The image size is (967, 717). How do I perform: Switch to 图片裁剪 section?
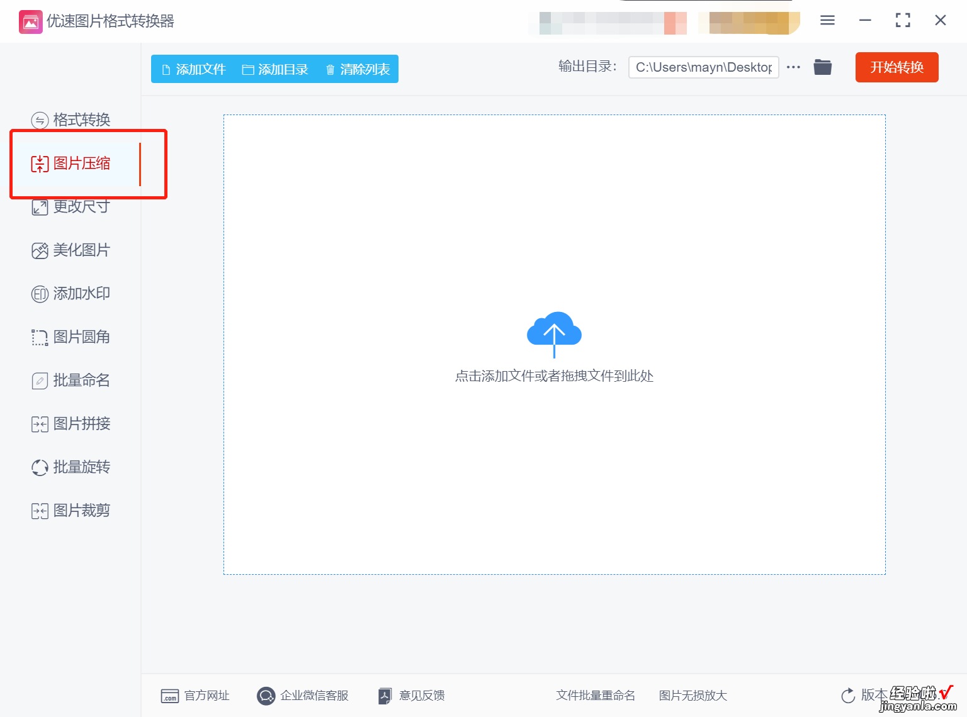tap(82, 511)
